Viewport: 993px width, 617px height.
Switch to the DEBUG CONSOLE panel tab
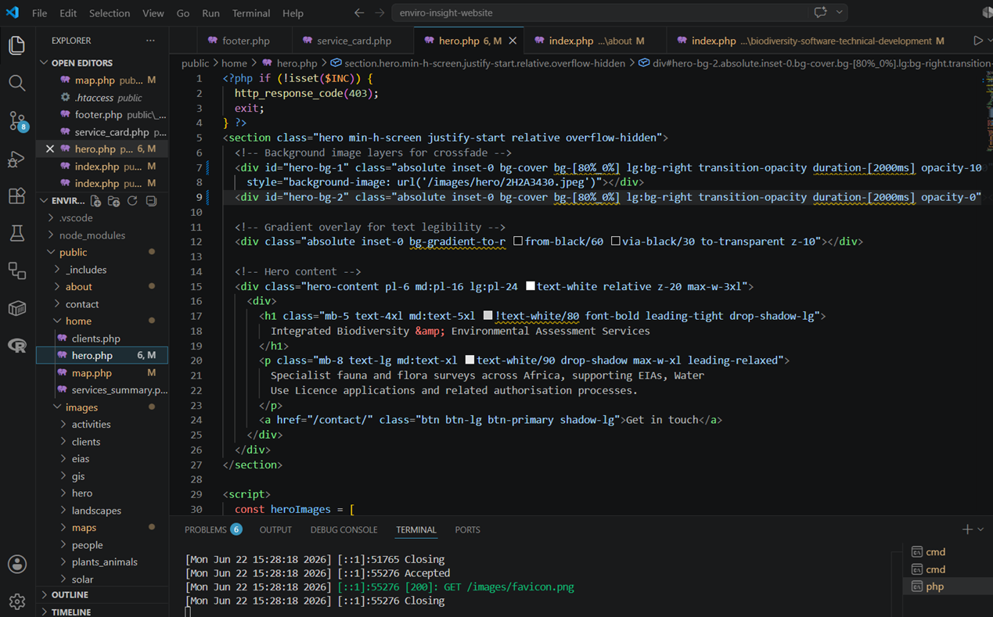(x=344, y=529)
